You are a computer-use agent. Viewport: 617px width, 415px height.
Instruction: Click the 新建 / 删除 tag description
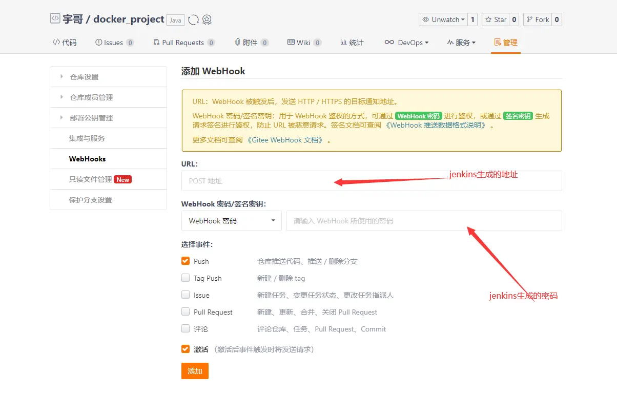tap(281, 278)
